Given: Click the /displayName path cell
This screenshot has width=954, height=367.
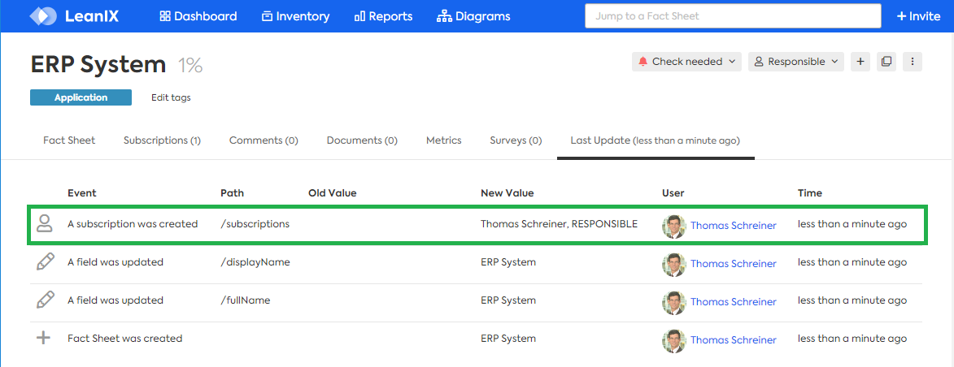Looking at the screenshot, I should pyautogui.click(x=255, y=262).
